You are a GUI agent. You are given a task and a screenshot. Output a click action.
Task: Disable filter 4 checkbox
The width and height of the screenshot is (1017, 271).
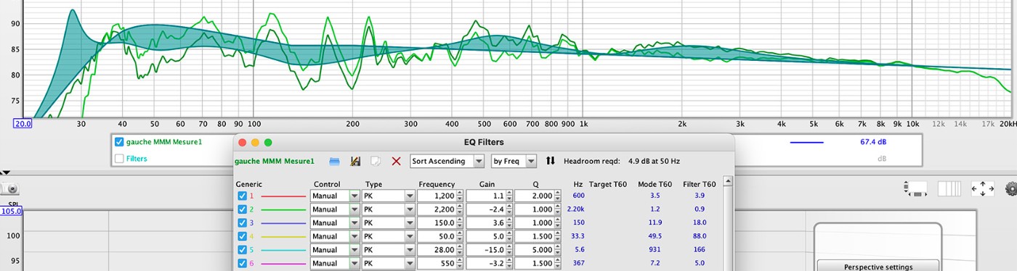(242, 236)
